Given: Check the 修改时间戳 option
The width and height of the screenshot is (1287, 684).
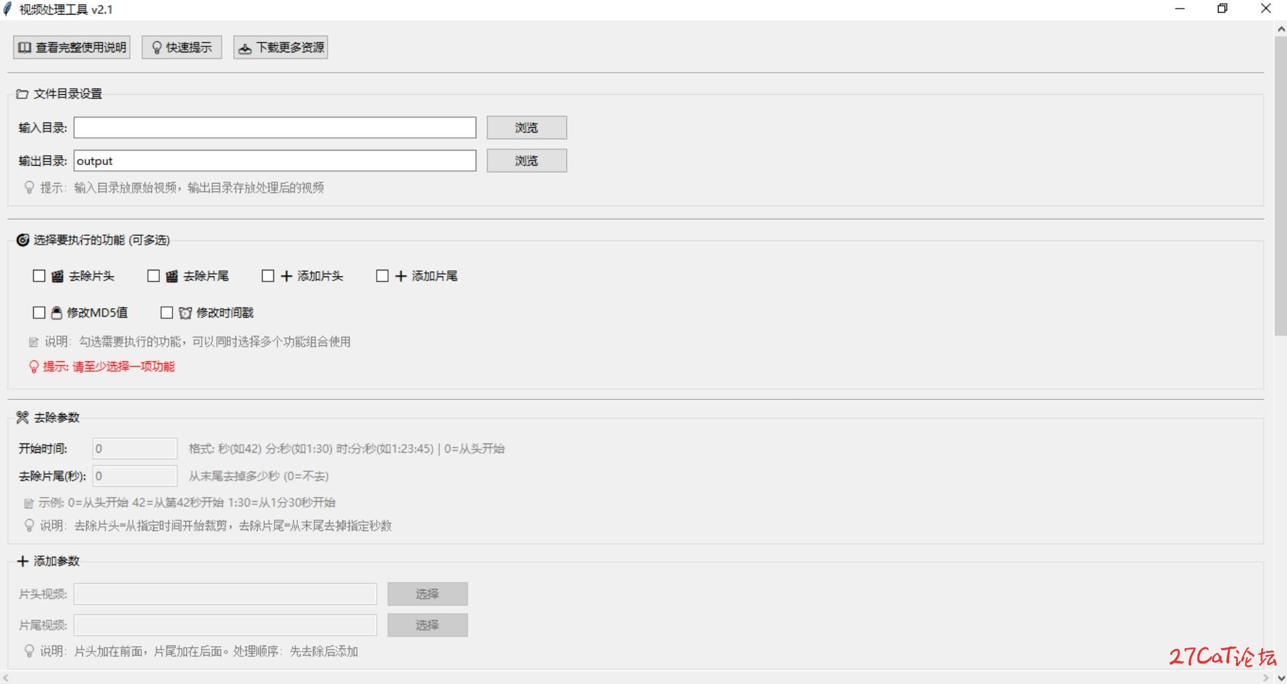Looking at the screenshot, I should point(167,312).
